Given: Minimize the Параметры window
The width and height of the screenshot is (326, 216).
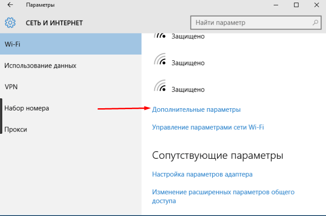Looking at the screenshot, I should 276,5.
